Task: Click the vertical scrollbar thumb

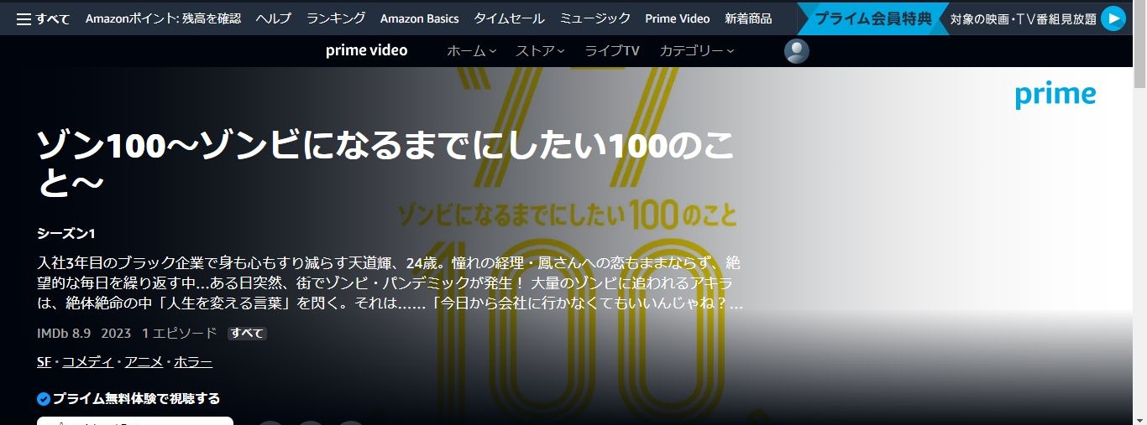Action: point(1139,44)
